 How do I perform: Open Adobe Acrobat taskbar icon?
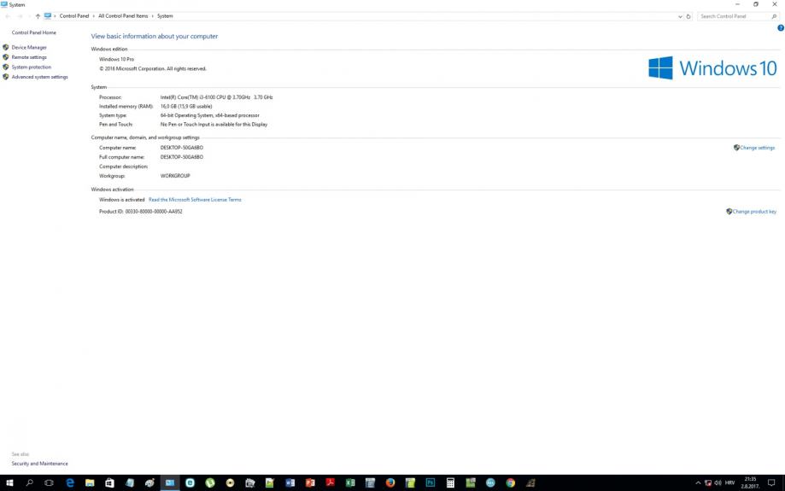[x=330, y=483]
